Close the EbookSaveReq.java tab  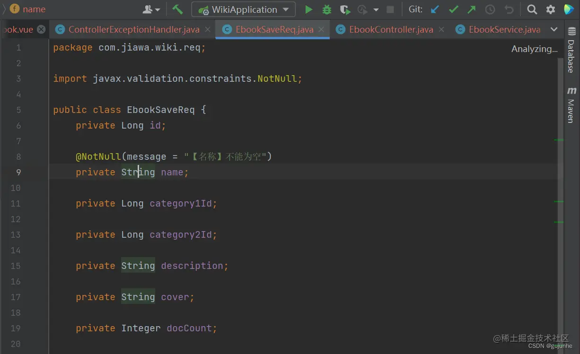321,29
